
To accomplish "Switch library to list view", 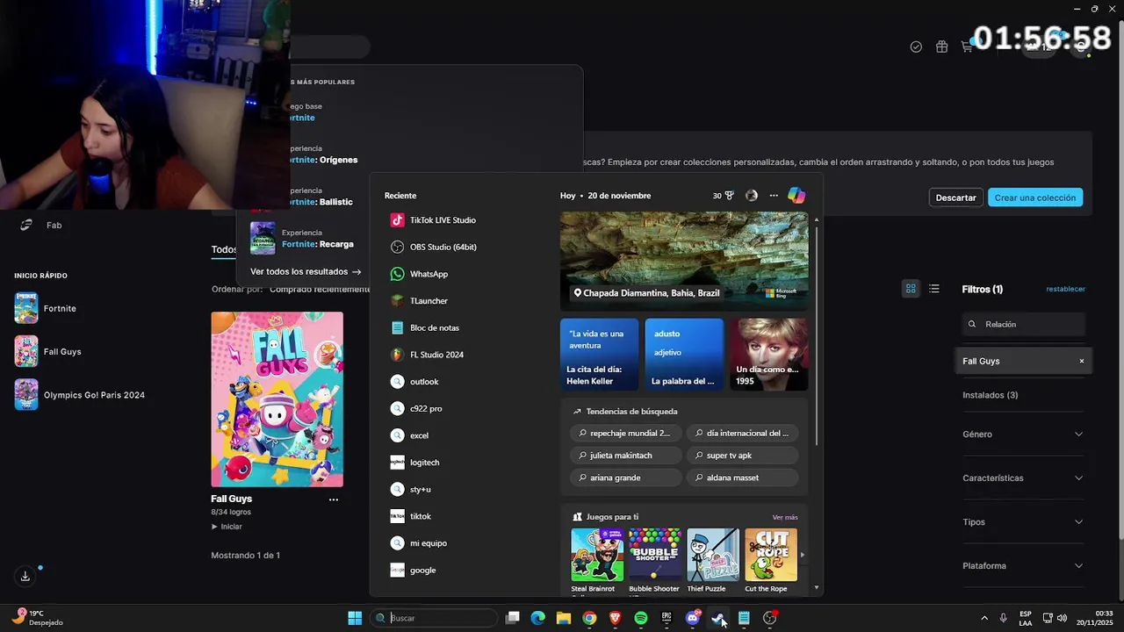I will coord(934,288).
